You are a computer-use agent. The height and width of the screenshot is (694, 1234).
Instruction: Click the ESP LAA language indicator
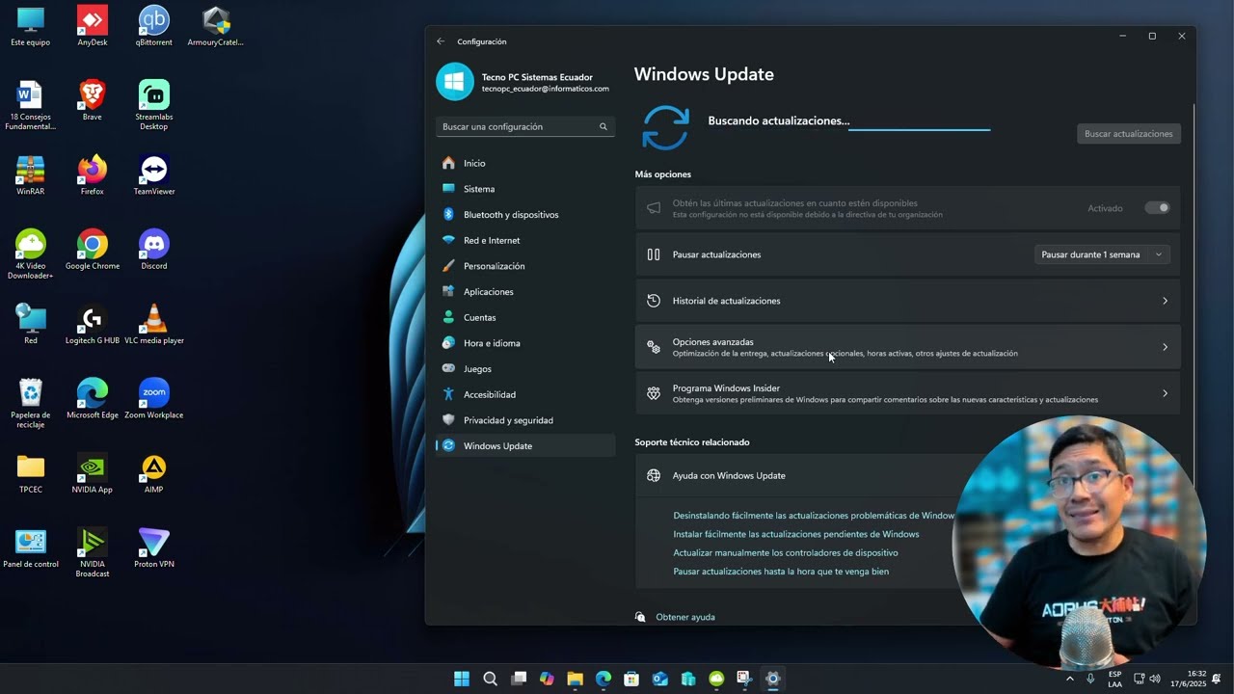click(1114, 679)
